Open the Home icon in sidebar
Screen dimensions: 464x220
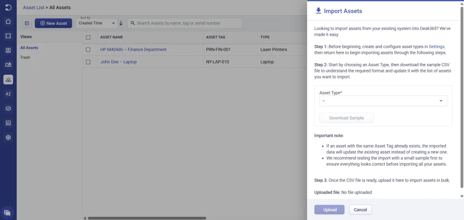tap(8, 22)
